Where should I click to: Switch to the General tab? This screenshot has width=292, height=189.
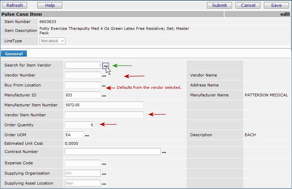[x=14, y=54]
